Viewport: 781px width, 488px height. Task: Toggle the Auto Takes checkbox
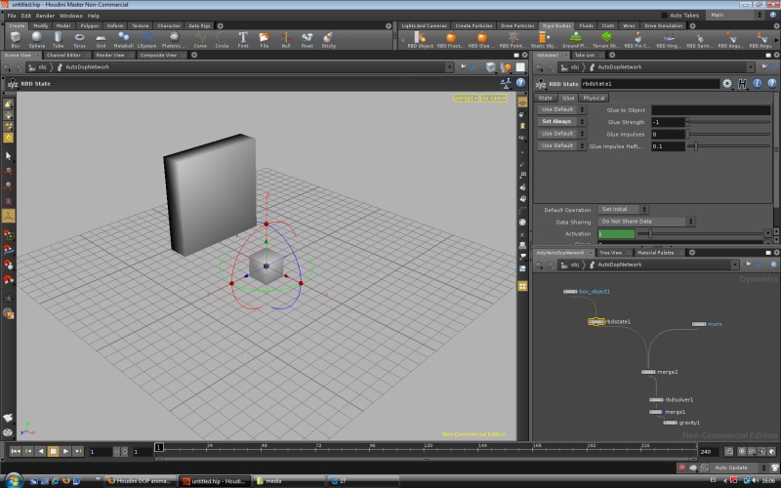click(x=664, y=16)
